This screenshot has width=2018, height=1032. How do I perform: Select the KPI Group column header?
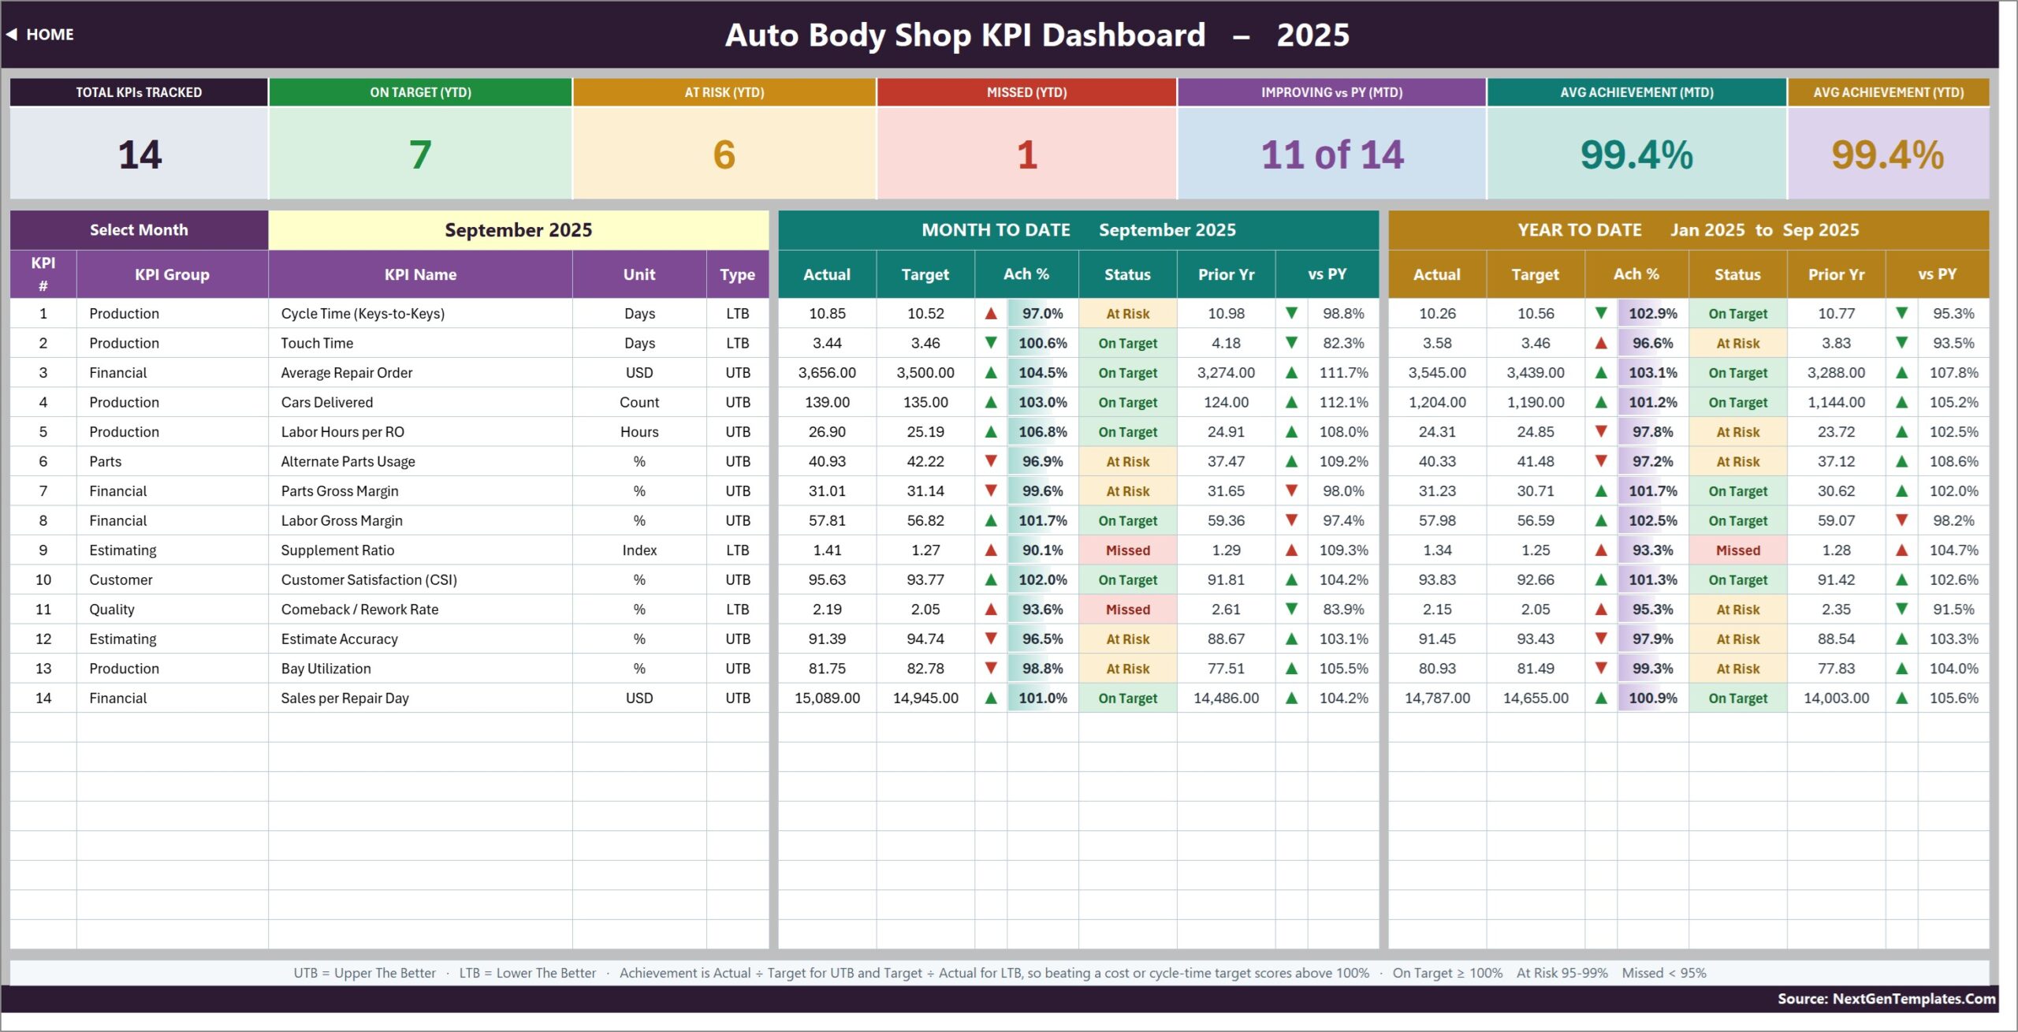172,274
